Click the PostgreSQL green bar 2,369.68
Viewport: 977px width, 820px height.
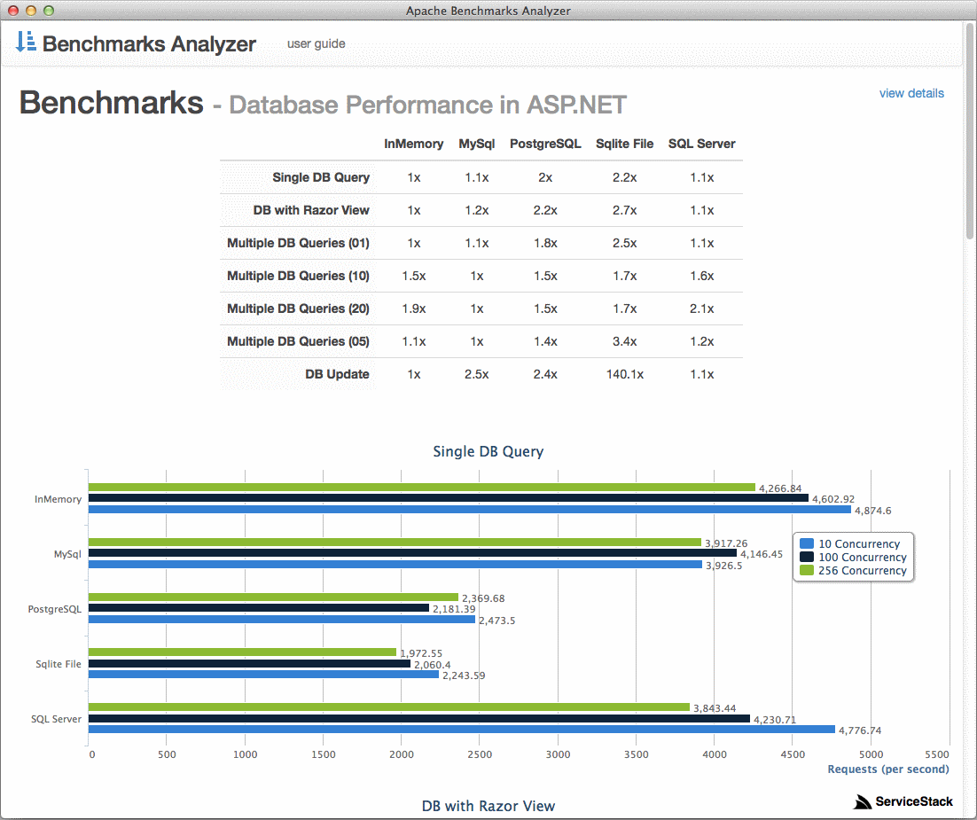[x=274, y=597]
